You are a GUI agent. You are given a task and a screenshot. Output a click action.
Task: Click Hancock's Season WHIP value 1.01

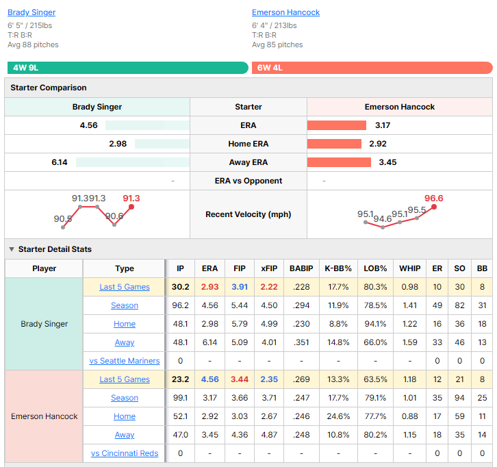(409, 398)
